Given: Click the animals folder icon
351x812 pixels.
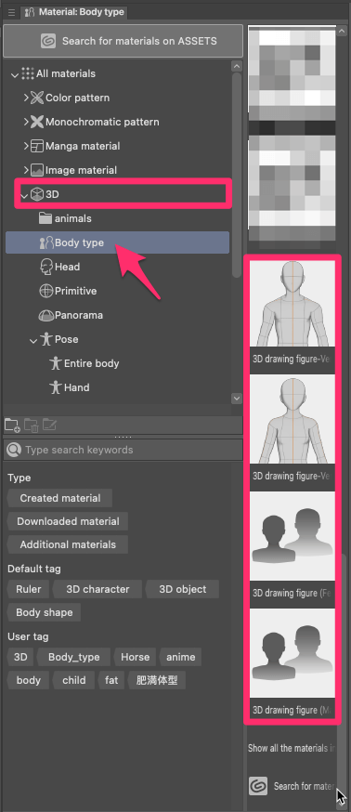Looking at the screenshot, I should coord(46,218).
